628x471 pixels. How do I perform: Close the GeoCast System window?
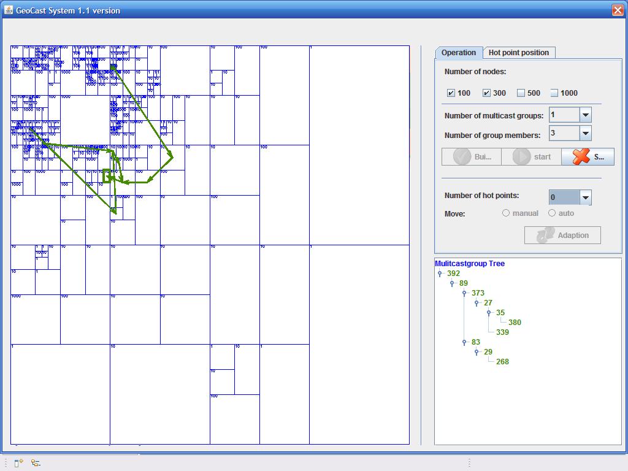pyautogui.click(x=618, y=10)
